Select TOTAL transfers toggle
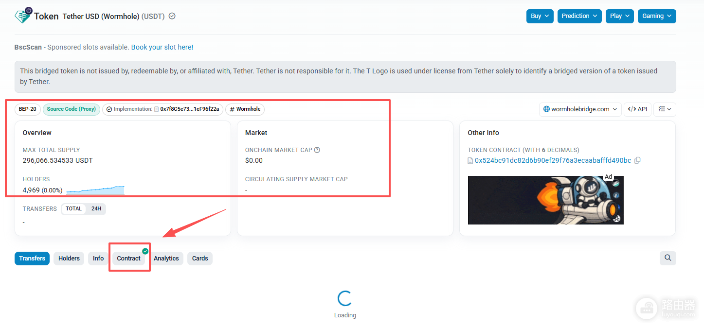 (x=74, y=209)
